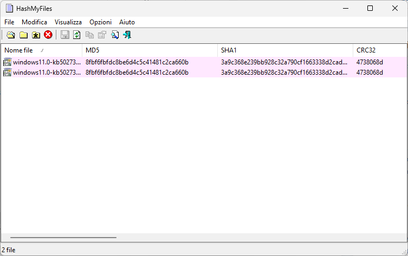Click the second row's file icon
Screen dimensions: 408x256
[x=7, y=72]
